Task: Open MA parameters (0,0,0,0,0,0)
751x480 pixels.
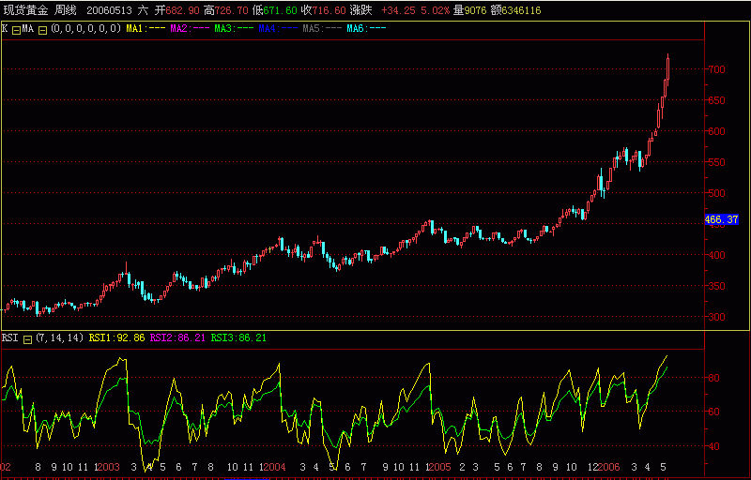Action: (x=85, y=29)
